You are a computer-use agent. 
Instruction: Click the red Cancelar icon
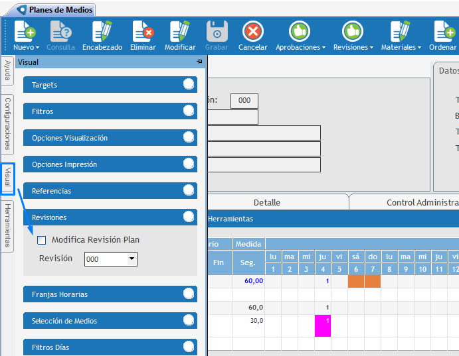pyautogui.click(x=252, y=32)
